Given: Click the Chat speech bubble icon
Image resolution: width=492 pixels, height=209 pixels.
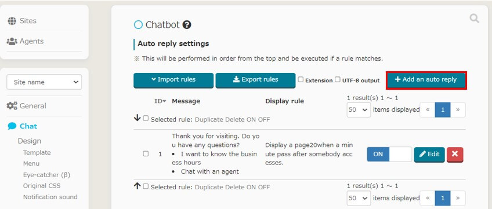Looking at the screenshot, I should pyautogui.click(x=12, y=126).
